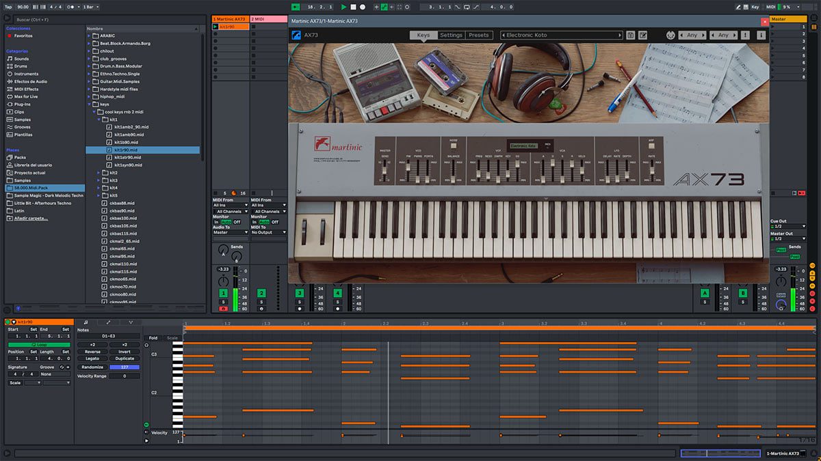Image resolution: width=821 pixels, height=461 pixels.
Task: Open the Electronic Koto preset selector
Action: click(x=562, y=35)
